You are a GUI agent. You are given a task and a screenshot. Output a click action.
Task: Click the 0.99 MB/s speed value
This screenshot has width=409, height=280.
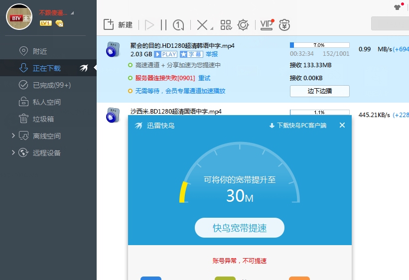click(375, 49)
